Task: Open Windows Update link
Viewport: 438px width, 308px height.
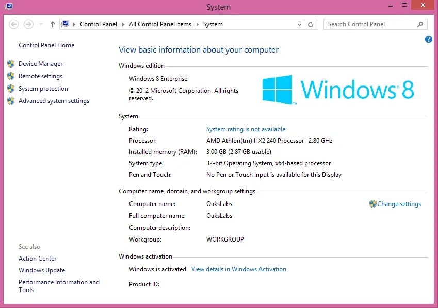Action: [x=42, y=270]
